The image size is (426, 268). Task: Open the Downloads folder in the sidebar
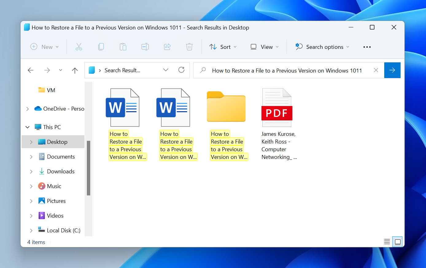[x=60, y=171]
